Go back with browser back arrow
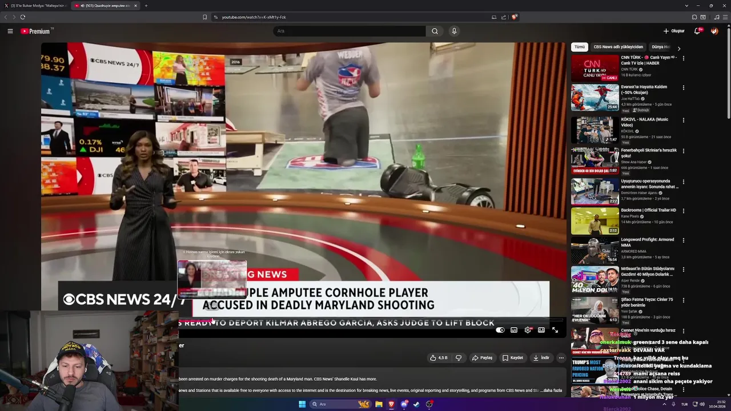Image resolution: width=731 pixels, height=411 pixels. point(6,17)
